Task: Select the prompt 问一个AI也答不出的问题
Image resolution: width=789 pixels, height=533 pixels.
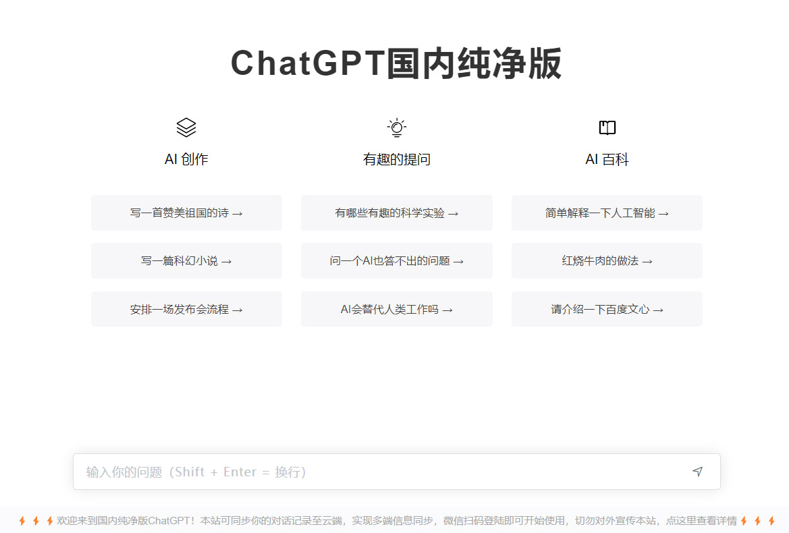Action: pos(396,261)
